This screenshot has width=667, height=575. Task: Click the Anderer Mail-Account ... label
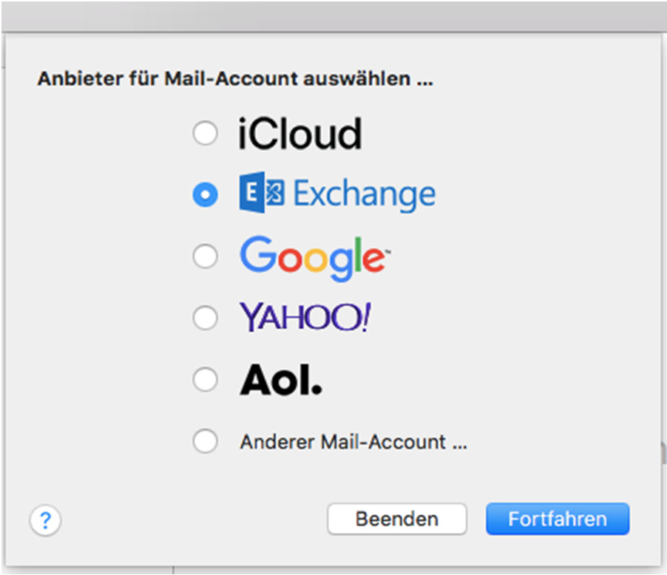(x=353, y=442)
